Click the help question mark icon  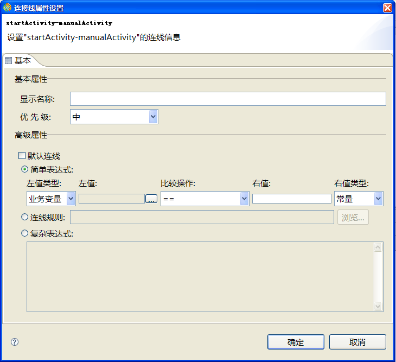click(x=15, y=342)
